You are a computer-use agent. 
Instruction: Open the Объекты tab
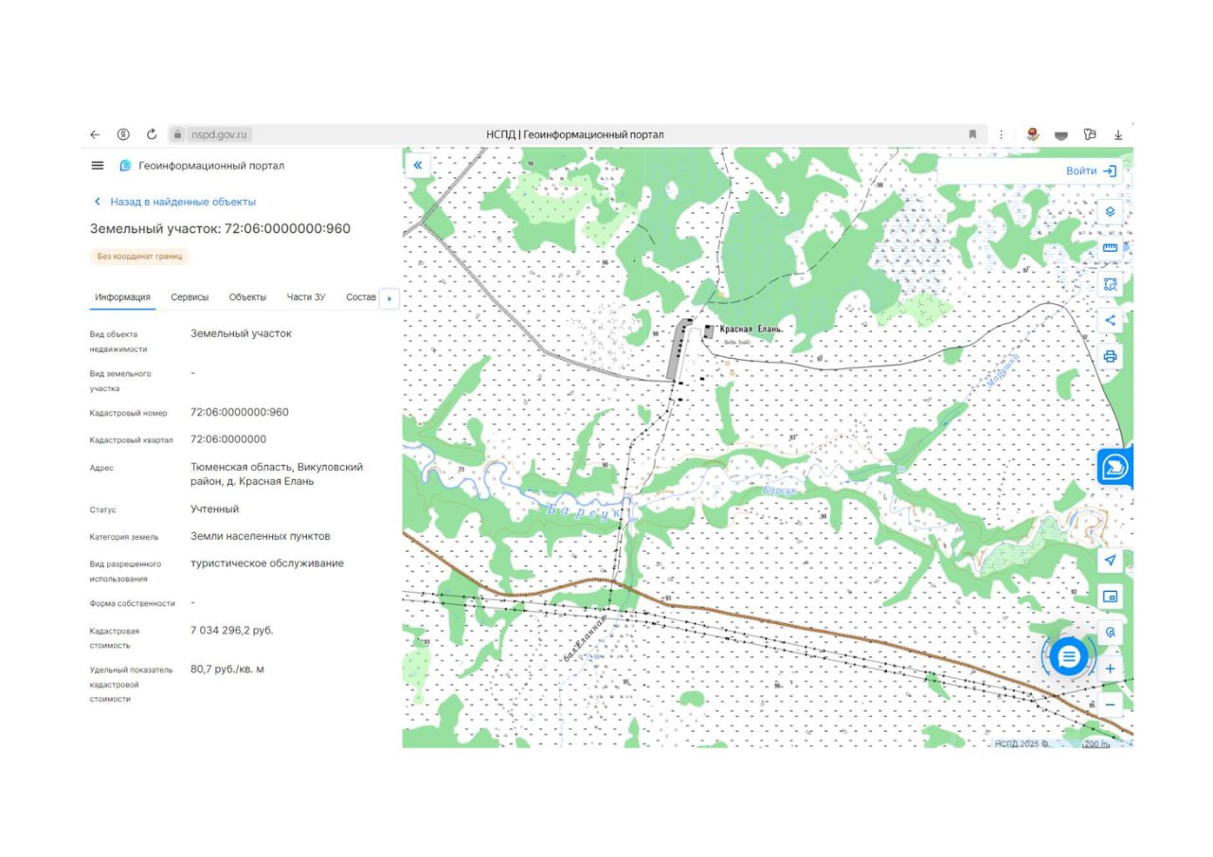[x=247, y=297]
